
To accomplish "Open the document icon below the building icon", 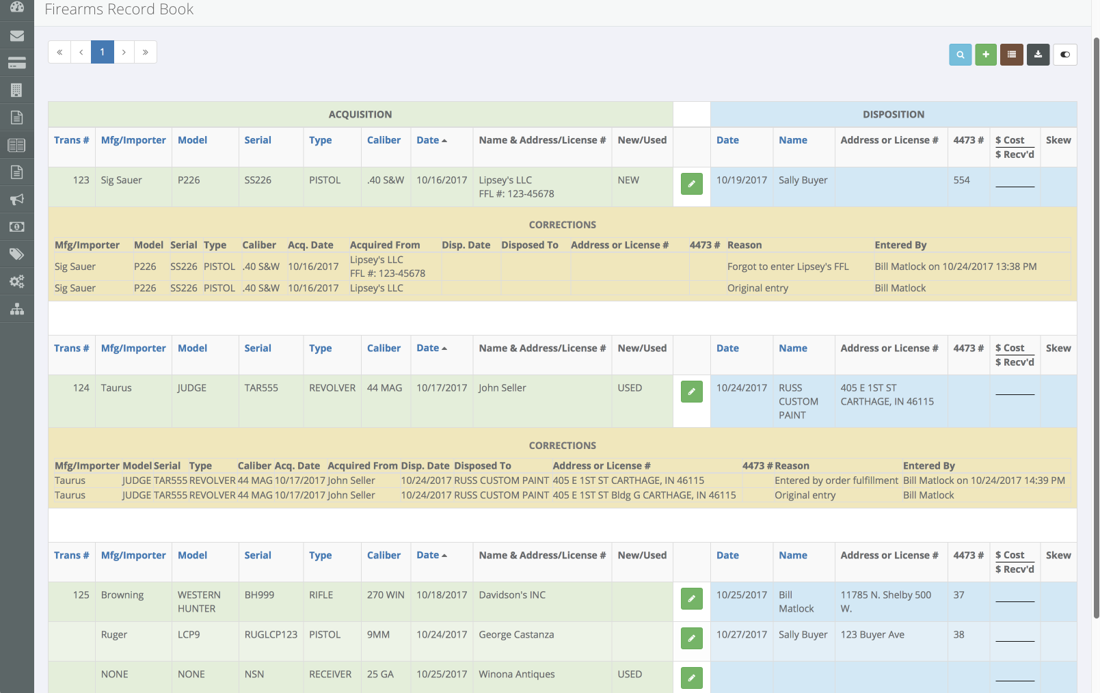I will pos(17,118).
